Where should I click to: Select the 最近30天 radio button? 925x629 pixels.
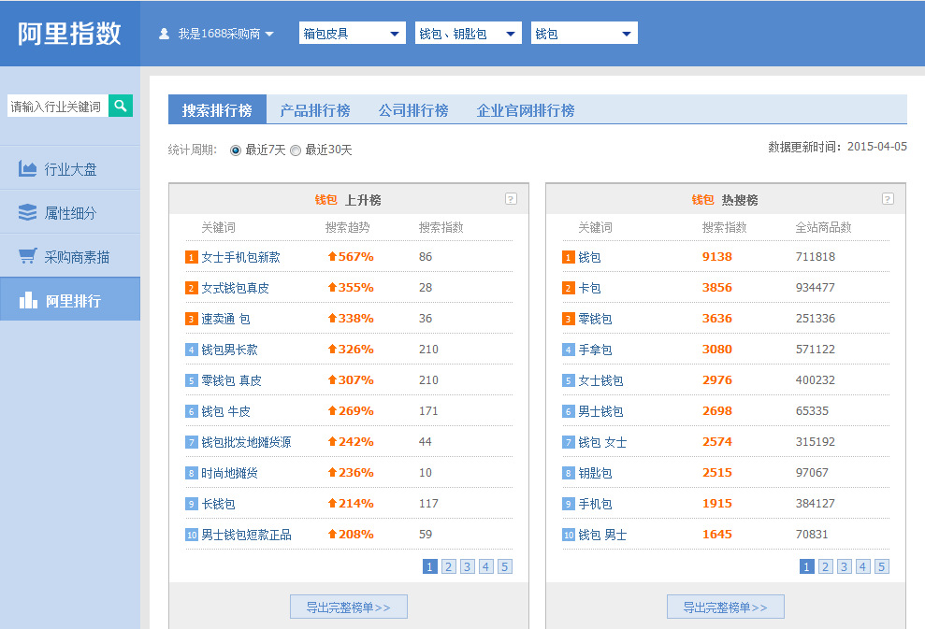[296, 150]
